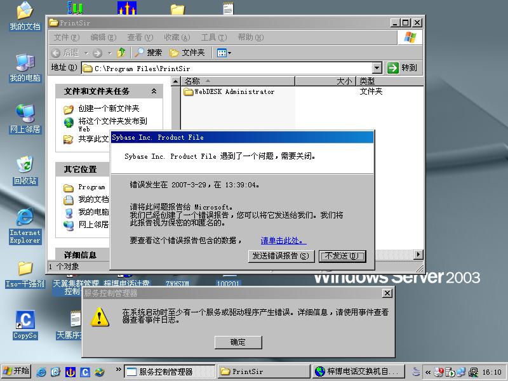The width and height of the screenshot is (508, 381).
Task: Click 不发送(D) button
Action: (x=342, y=256)
